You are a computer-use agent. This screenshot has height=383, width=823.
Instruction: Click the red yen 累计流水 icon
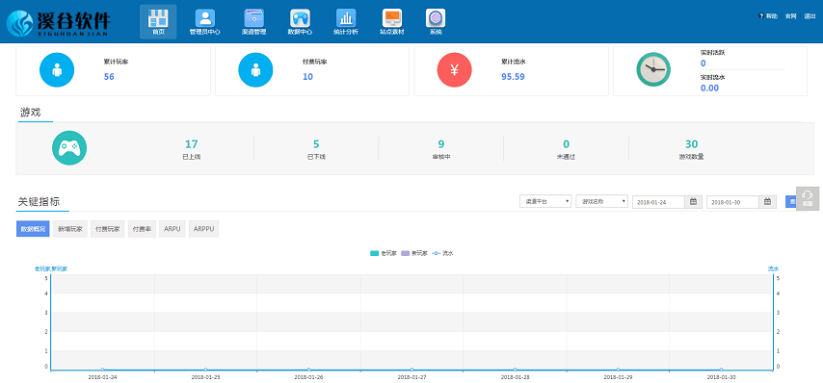tap(455, 69)
